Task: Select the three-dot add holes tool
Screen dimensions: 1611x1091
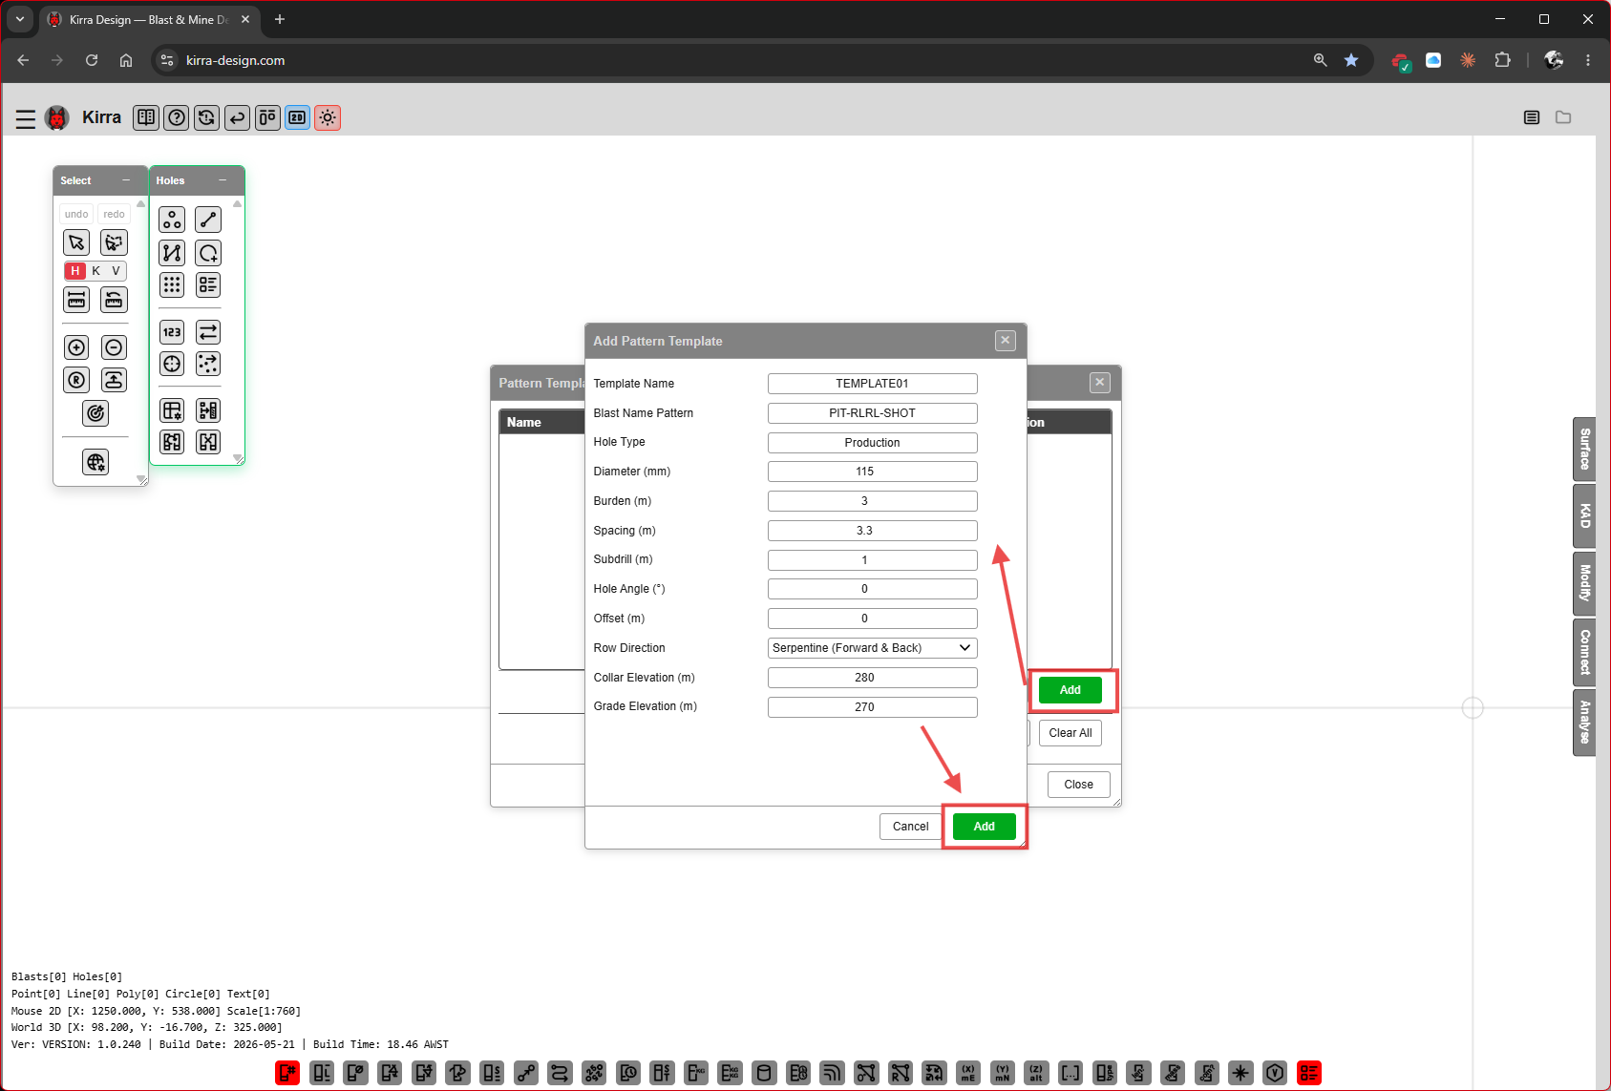Action: click(x=172, y=220)
